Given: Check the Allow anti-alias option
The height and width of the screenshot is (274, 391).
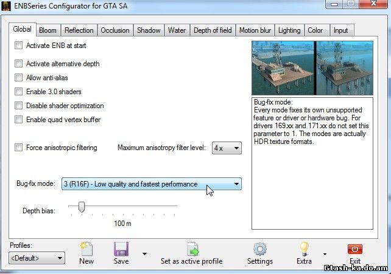Looking at the screenshot, I should (18, 78).
